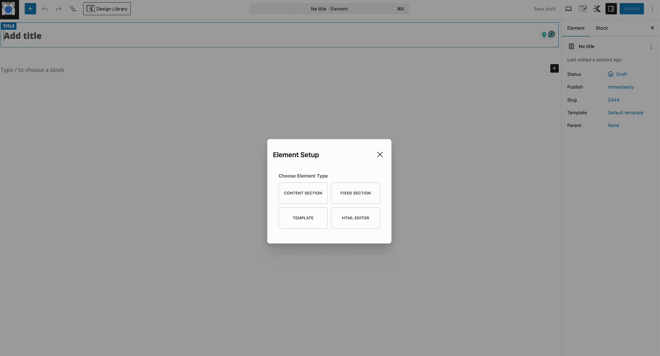Click the Kadence shortcuts icon near Publish

(x=597, y=9)
